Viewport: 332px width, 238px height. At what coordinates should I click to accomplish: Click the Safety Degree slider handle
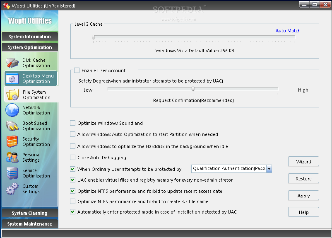click(x=193, y=89)
